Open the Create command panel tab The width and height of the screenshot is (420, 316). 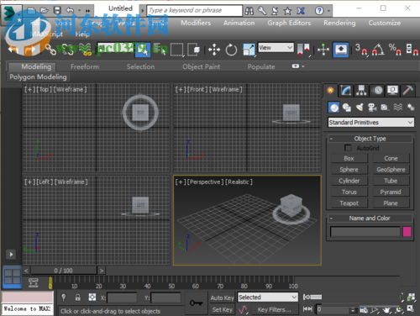(x=330, y=91)
